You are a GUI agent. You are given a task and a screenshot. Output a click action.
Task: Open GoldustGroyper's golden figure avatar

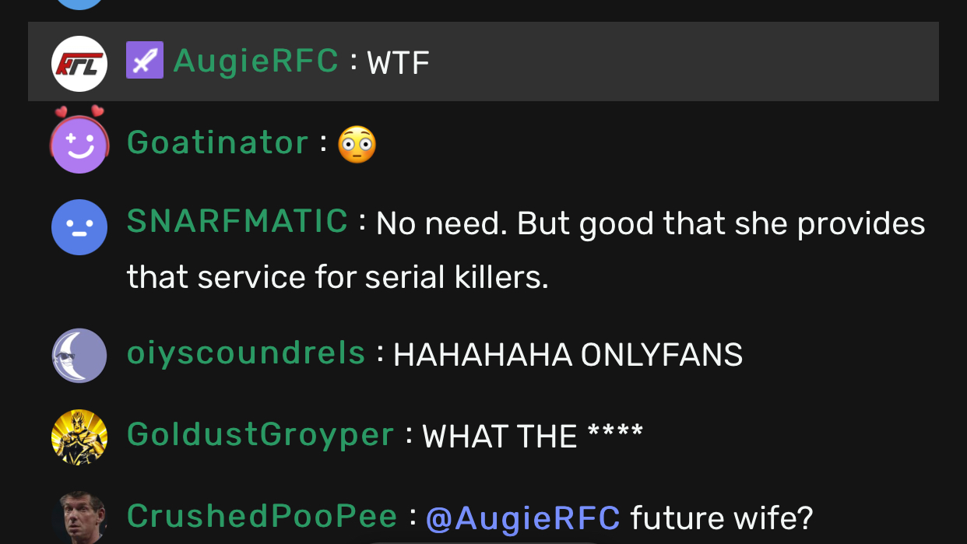click(79, 437)
